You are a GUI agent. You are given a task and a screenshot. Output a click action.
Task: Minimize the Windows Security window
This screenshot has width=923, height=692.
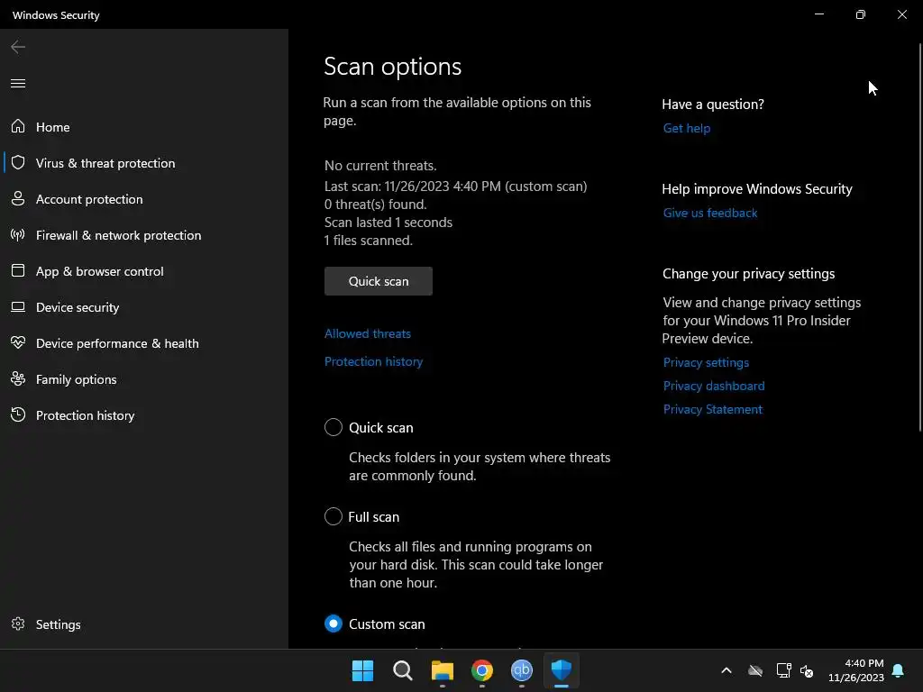pos(819,14)
